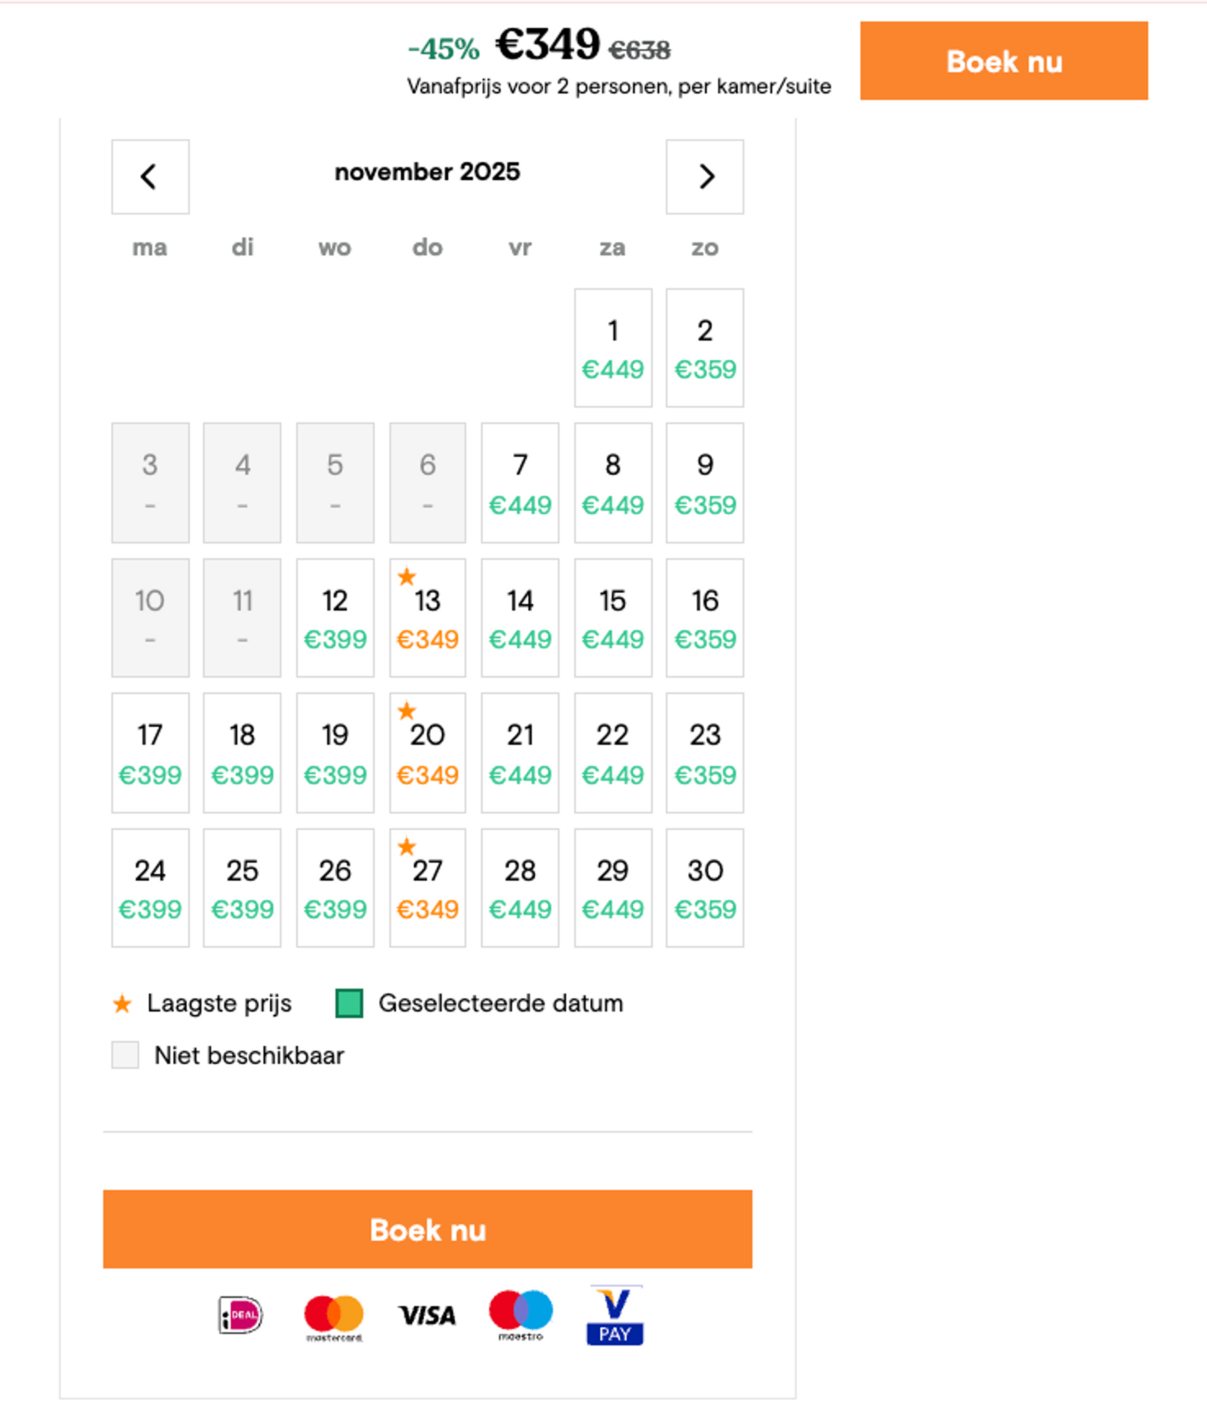Go to previous month with left arrow
This screenshot has width=1207, height=1427.
point(150,177)
